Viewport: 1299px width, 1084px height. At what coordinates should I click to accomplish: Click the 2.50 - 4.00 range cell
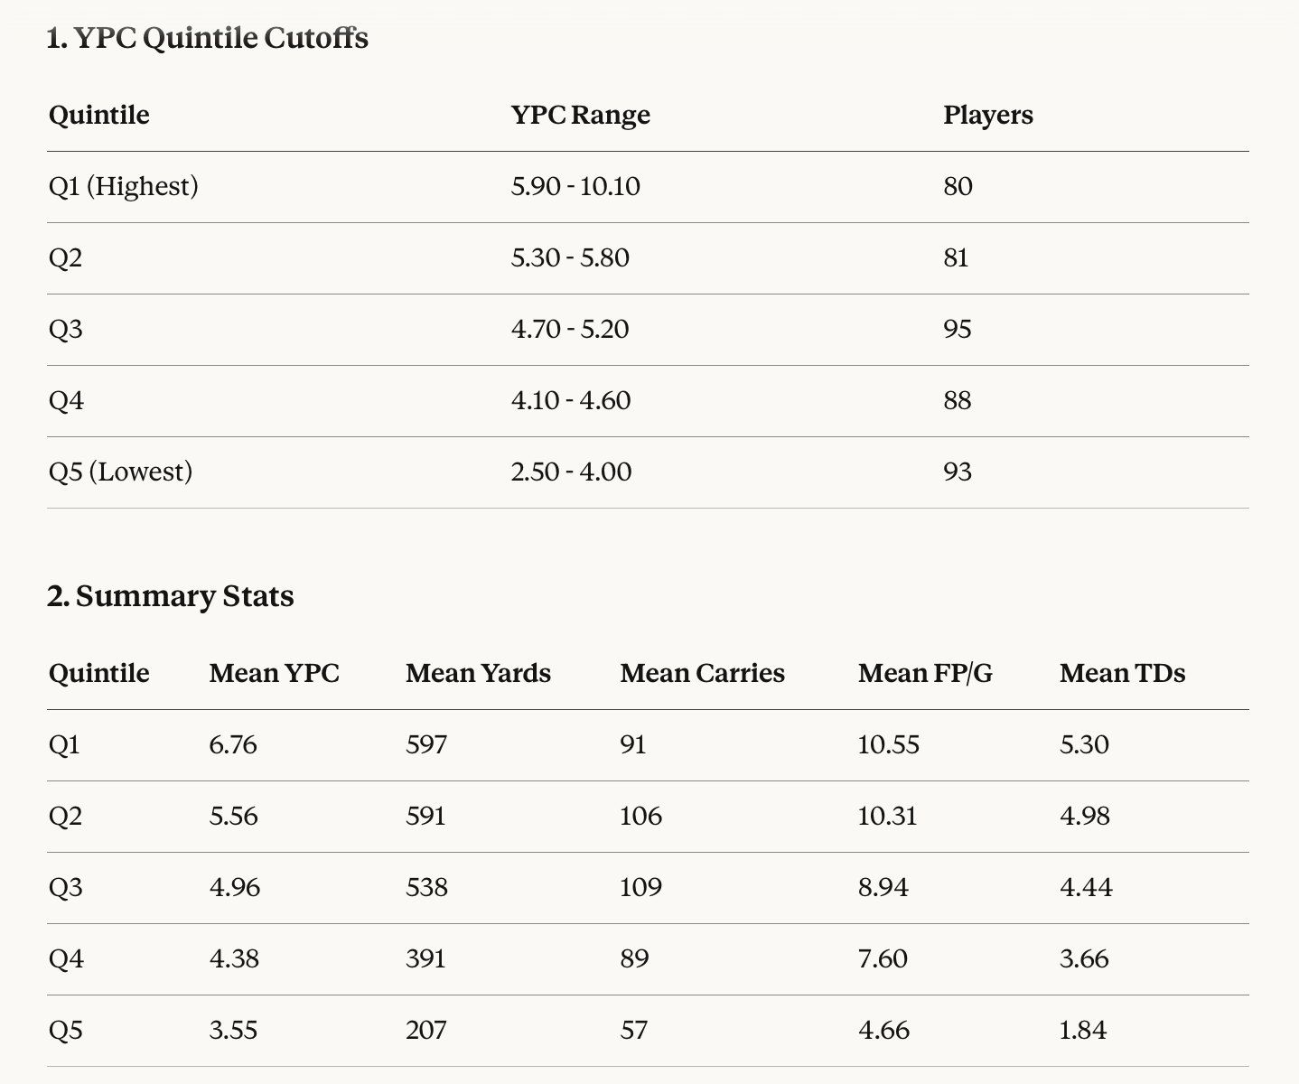[571, 472]
